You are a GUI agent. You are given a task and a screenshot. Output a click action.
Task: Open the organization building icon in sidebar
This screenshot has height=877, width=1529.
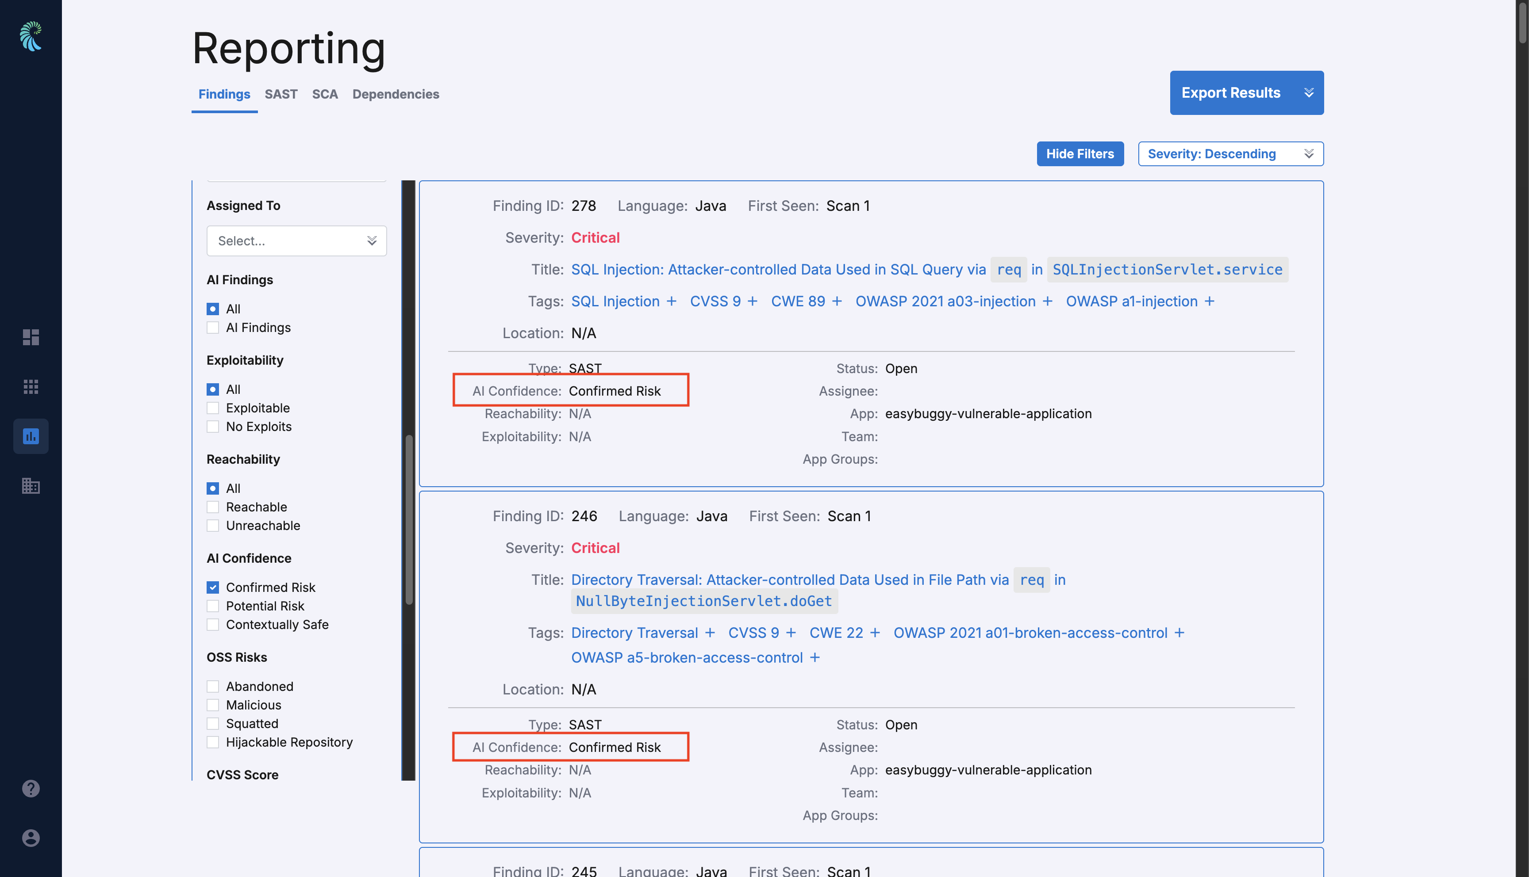[31, 485]
